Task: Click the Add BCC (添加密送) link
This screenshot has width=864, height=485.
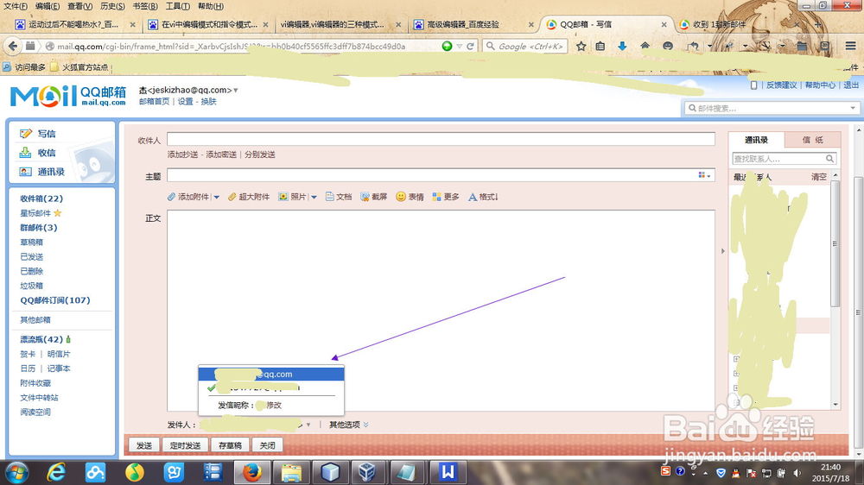Action: [221, 154]
